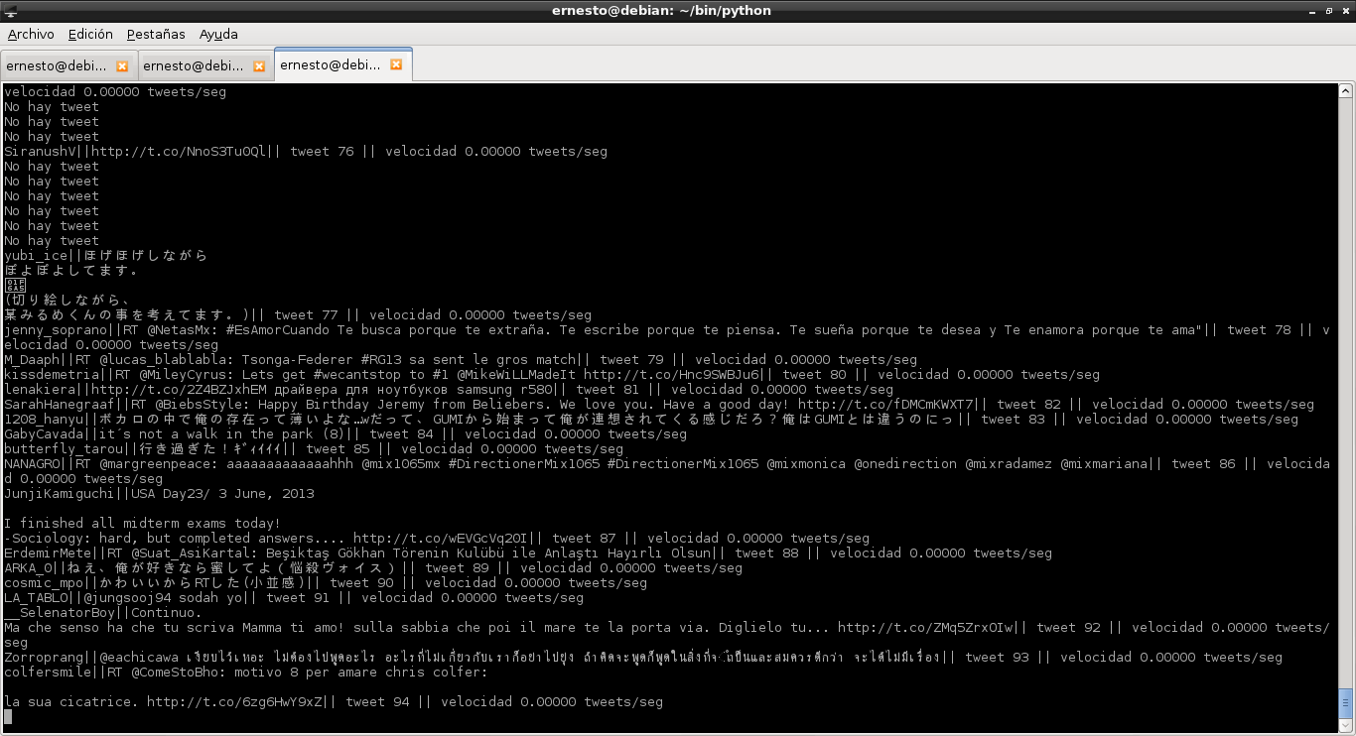The height and width of the screenshot is (736, 1356).
Task: Close the active third terminal tab
Action: pyautogui.click(x=396, y=64)
